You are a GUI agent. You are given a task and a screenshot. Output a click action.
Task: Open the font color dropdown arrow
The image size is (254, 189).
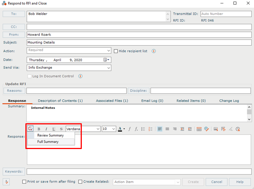124,129
